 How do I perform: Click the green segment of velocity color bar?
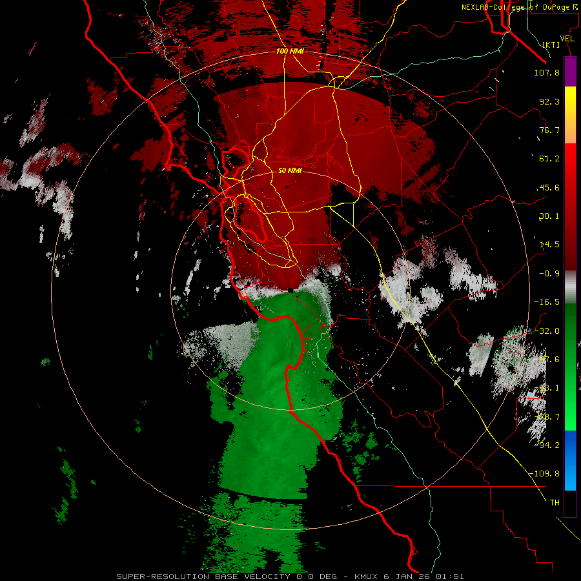click(570, 367)
